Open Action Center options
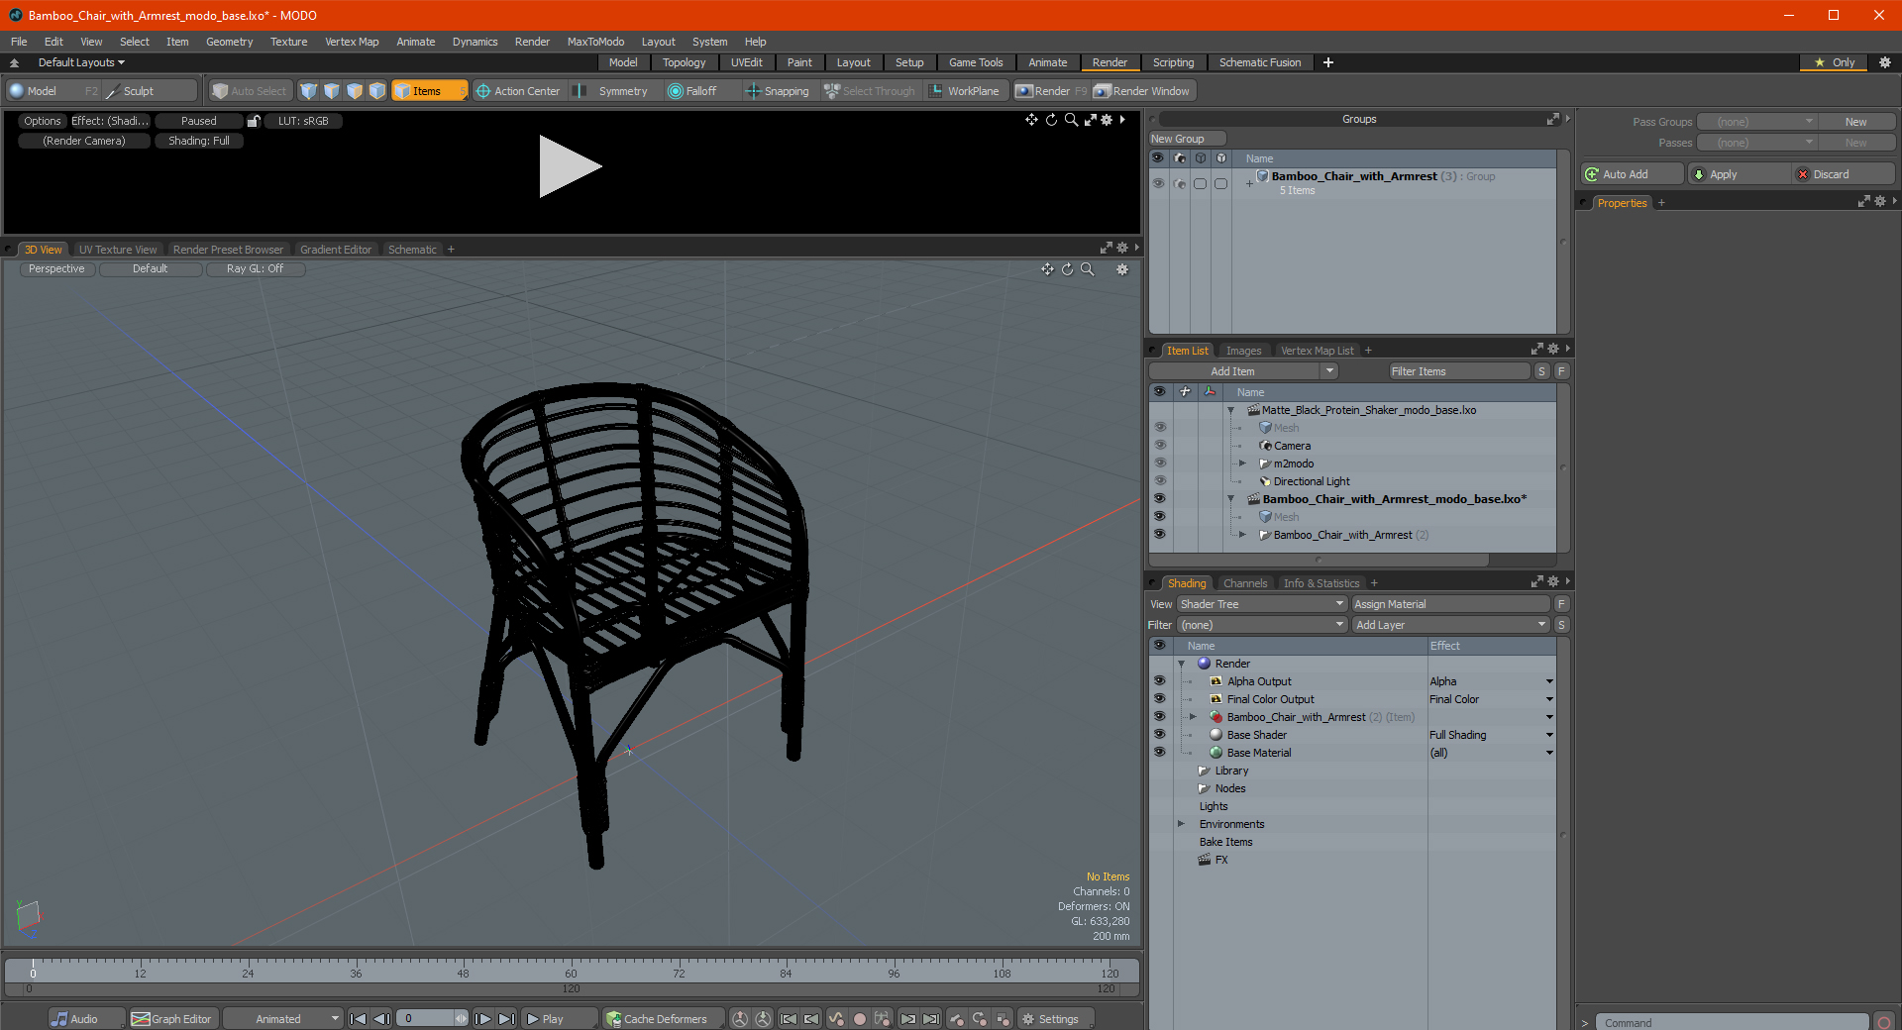1902x1030 pixels. pos(517,91)
